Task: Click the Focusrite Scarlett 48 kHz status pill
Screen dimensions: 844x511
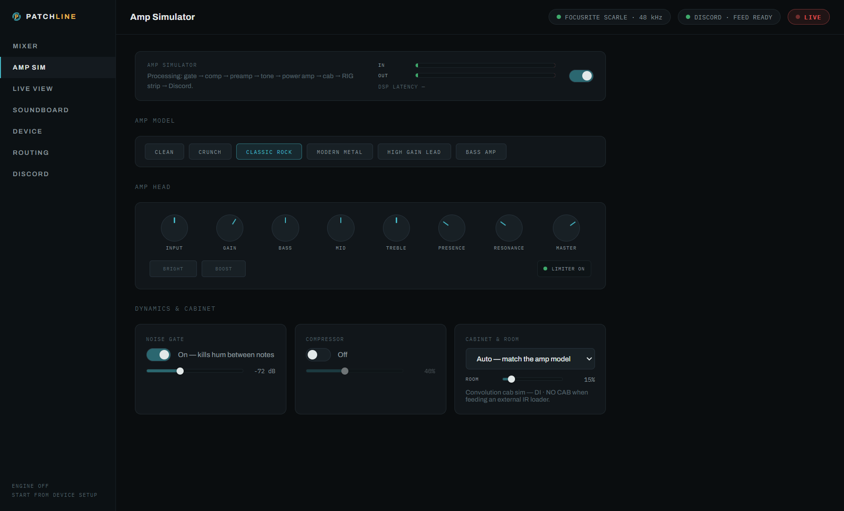Action: tap(609, 17)
